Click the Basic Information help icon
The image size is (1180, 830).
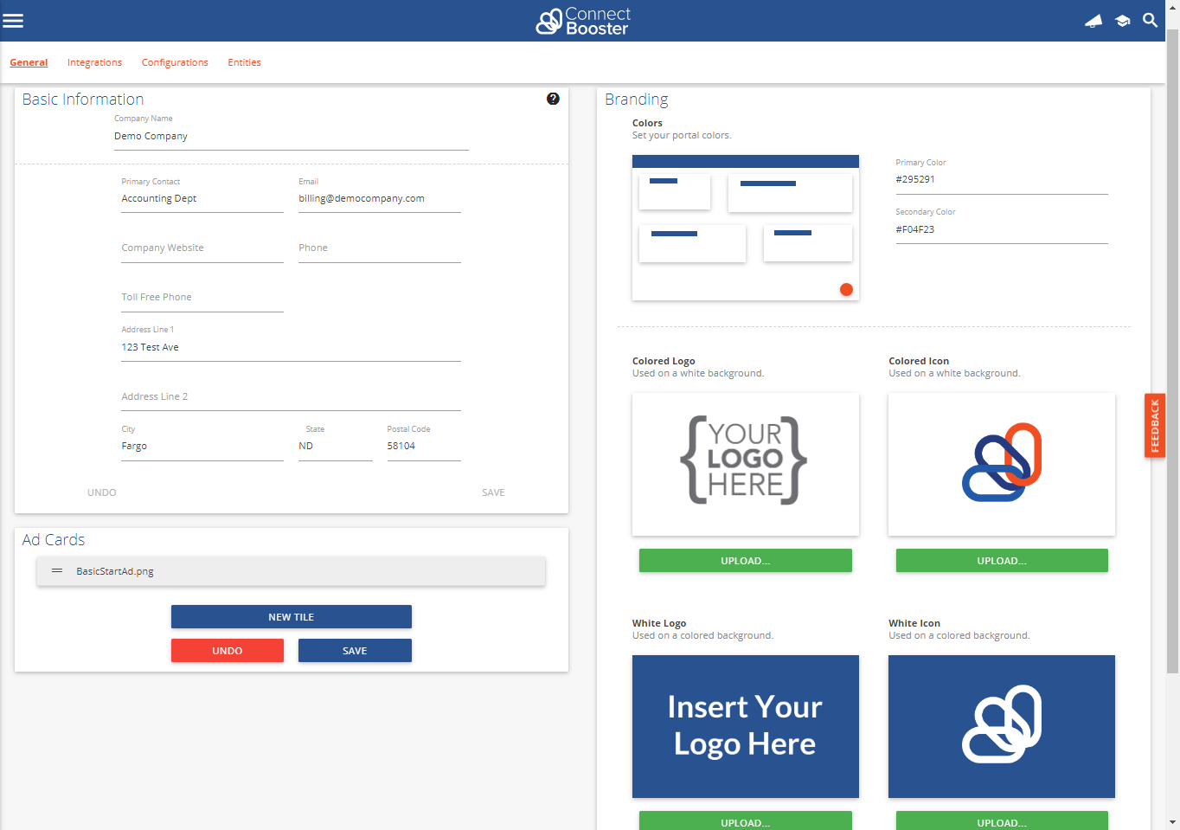pos(553,99)
